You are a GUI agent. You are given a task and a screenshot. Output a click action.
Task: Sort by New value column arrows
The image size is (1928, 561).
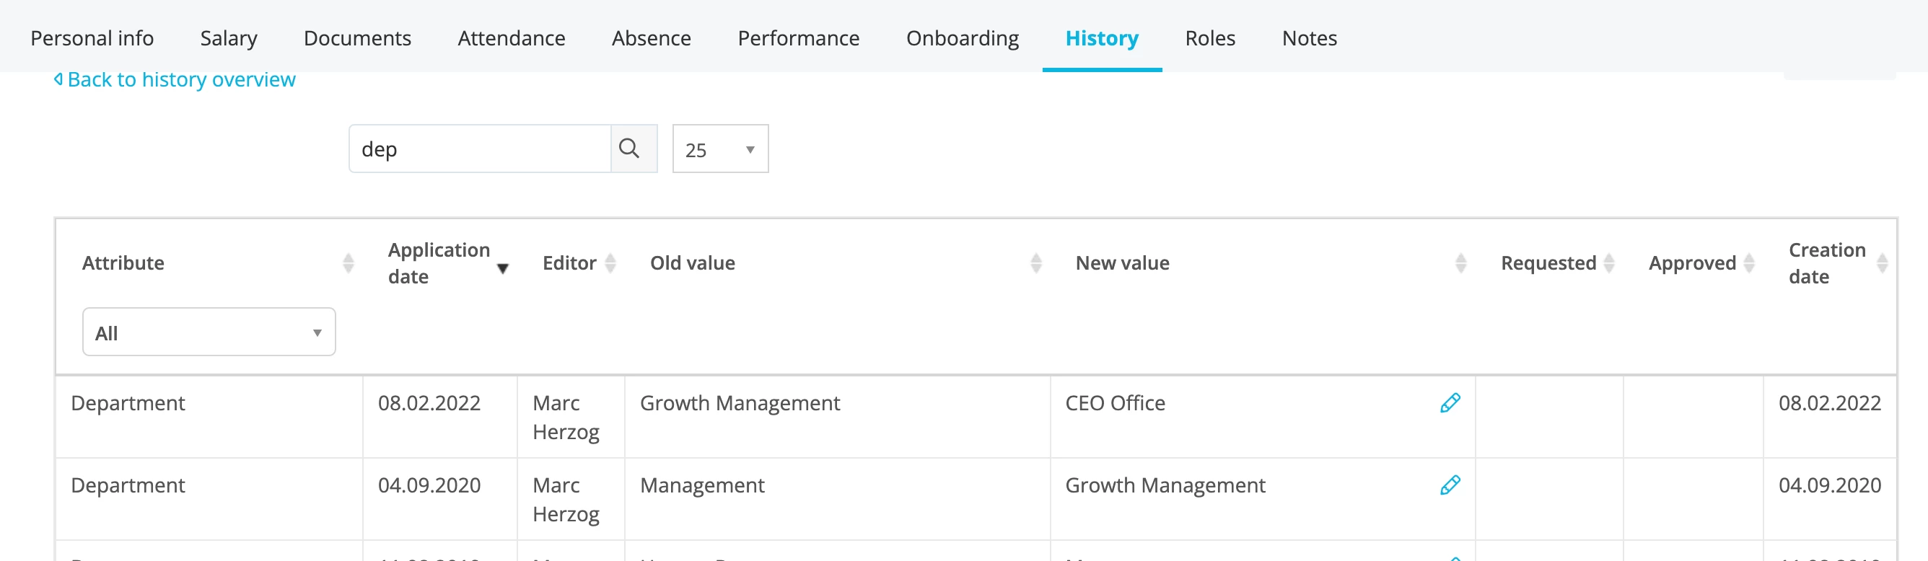1460,263
